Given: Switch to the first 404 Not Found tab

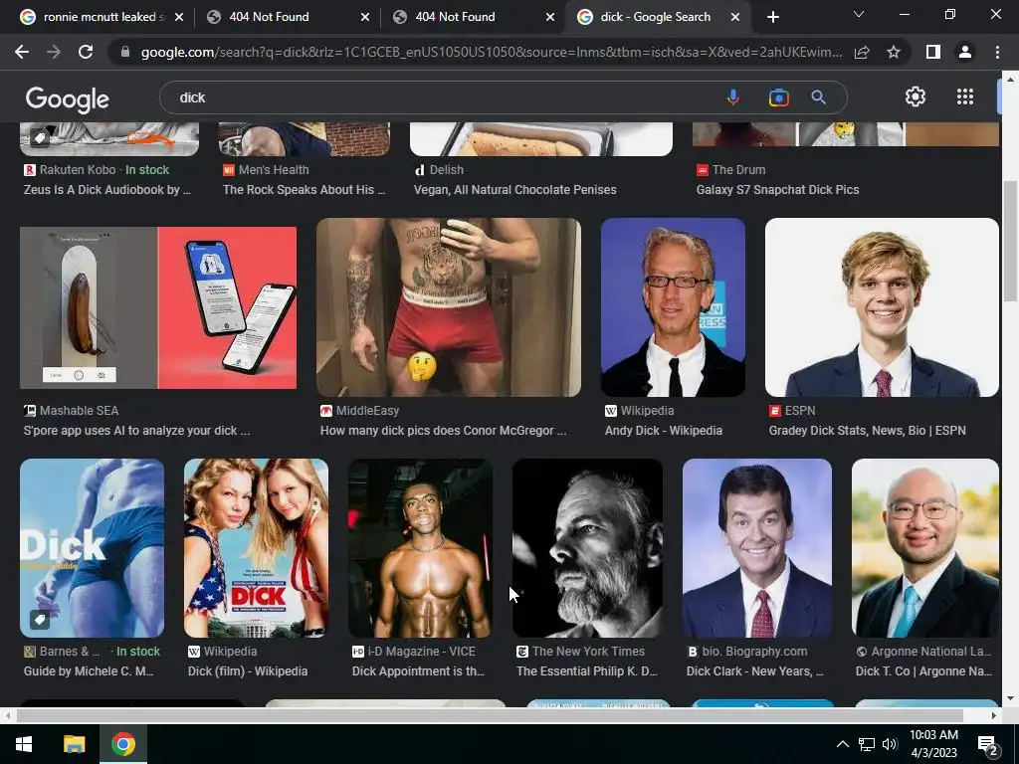Looking at the screenshot, I should point(280,17).
